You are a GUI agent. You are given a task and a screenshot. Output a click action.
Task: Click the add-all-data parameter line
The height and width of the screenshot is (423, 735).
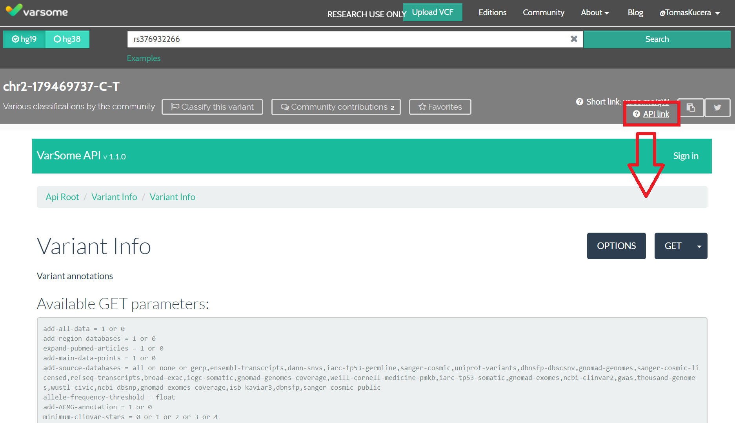pyautogui.click(x=84, y=329)
